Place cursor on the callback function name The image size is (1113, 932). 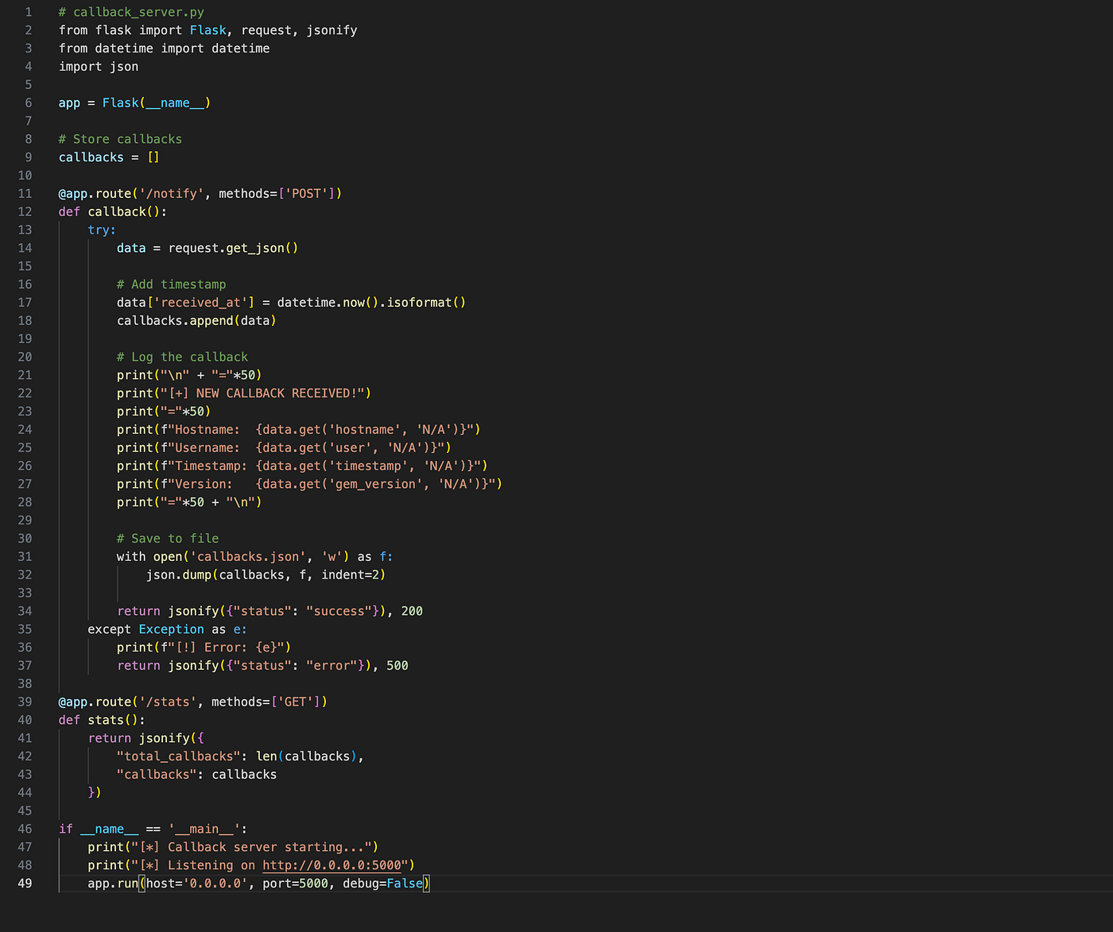117,212
